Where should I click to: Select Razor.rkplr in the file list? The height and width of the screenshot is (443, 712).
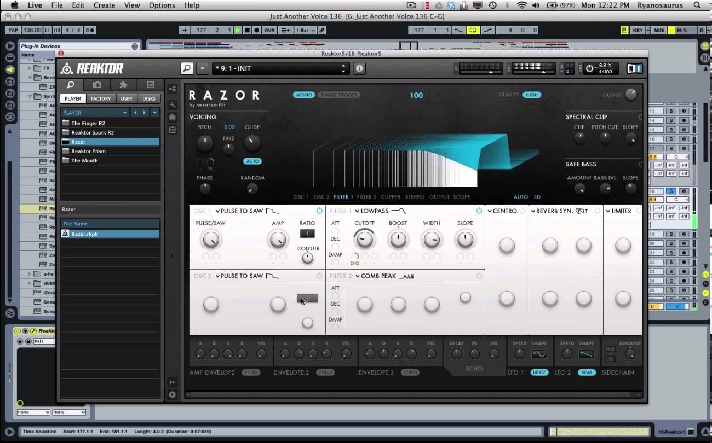coord(110,234)
